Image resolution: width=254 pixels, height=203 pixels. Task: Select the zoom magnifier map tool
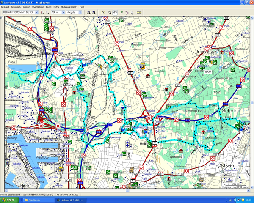[110, 13]
